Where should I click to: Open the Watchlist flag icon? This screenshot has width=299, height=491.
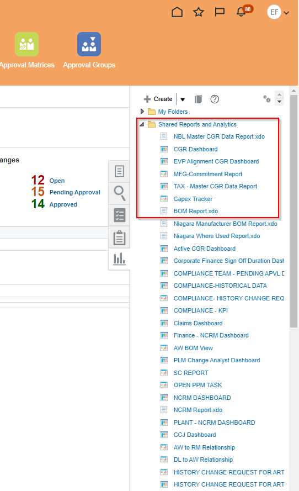[x=220, y=12]
